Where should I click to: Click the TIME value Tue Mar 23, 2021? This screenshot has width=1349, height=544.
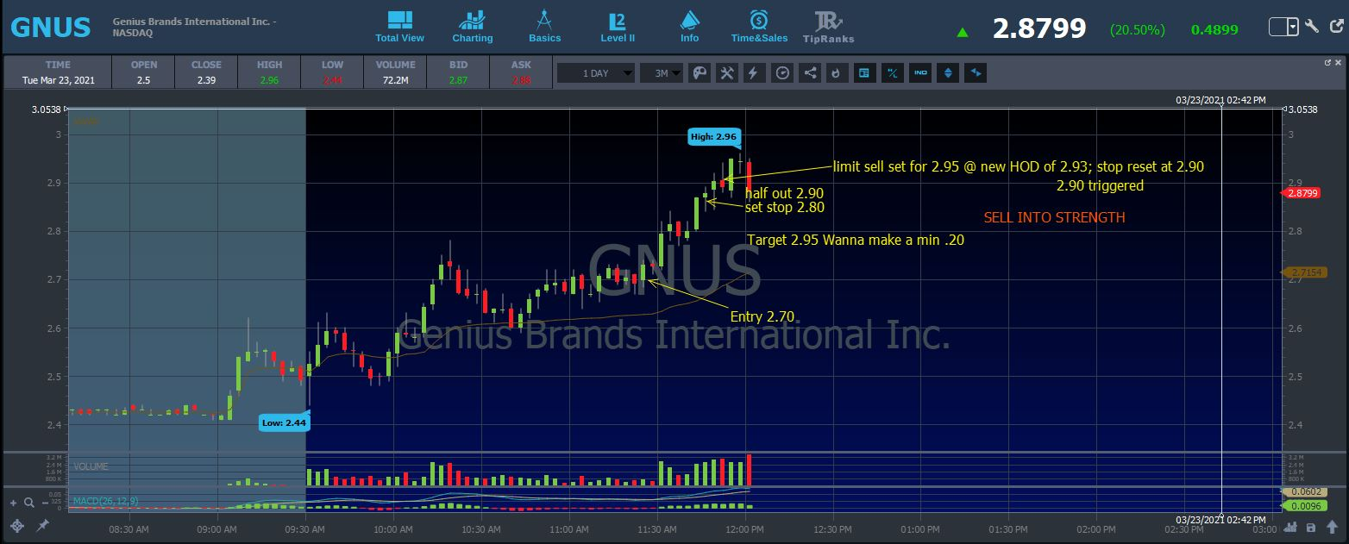(x=59, y=80)
